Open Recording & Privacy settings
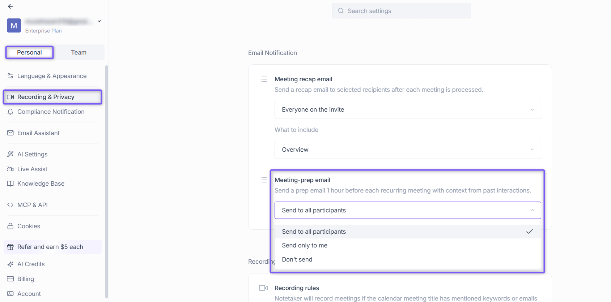The height and width of the screenshot is (302, 611). [52, 97]
